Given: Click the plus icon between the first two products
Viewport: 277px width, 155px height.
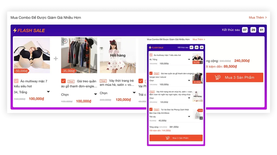Looking at the screenshot, I should pos(56,58).
